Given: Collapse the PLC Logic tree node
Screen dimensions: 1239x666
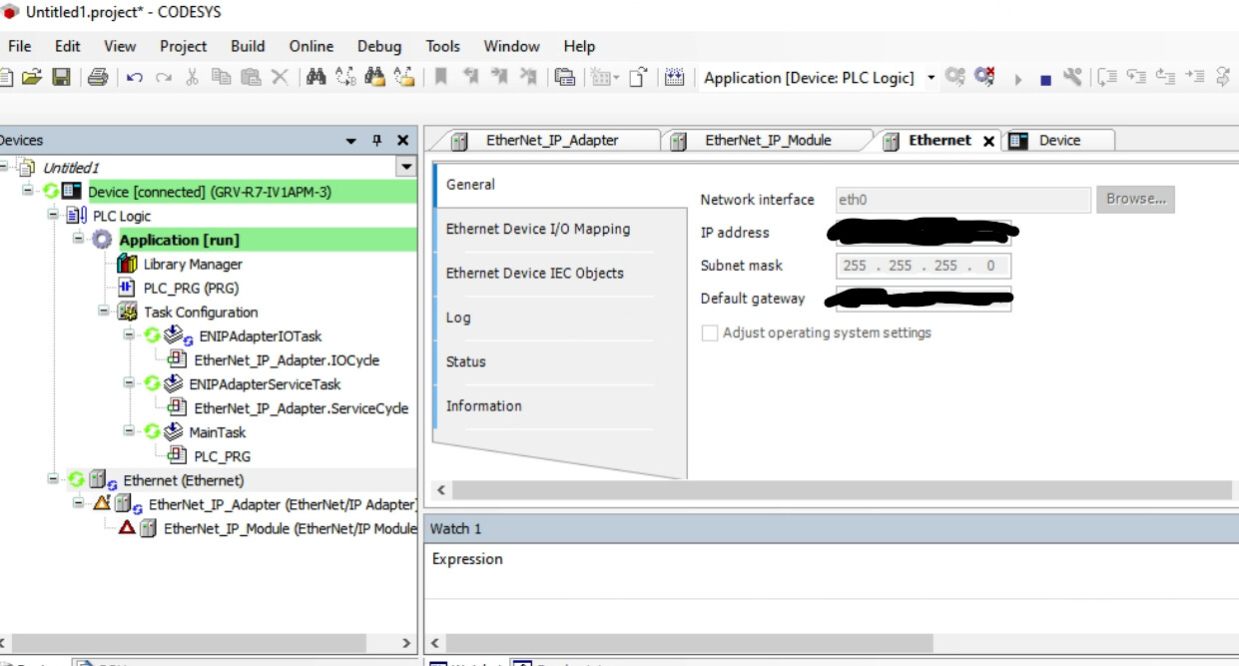Looking at the screenshot, I should pyautogui.click(x=54, y=215).
